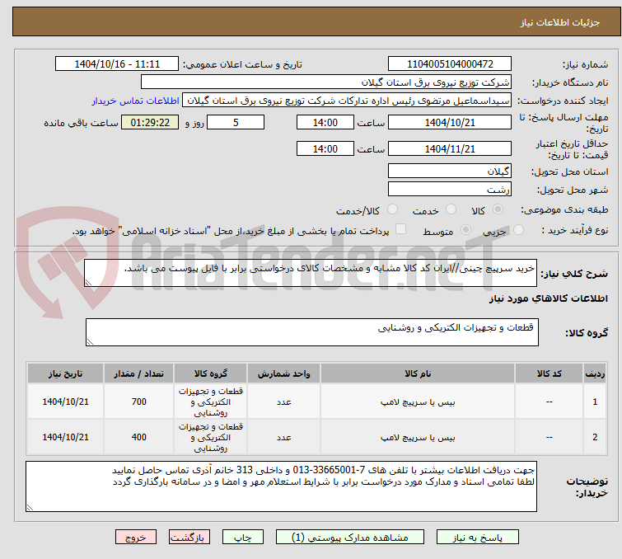Open the اطلاعات تماس خریدار link
Image resolution: width=622 pixels, height=559 pixels.
(x=136, y=101)
